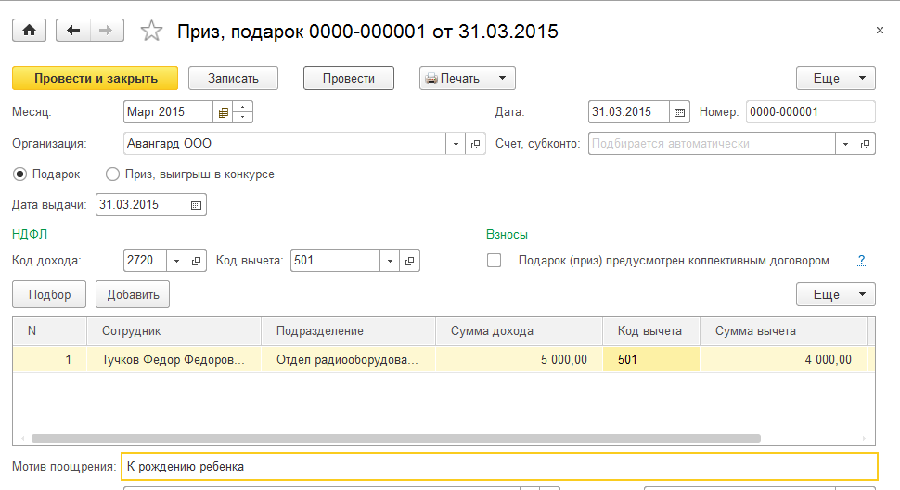The image size is (900, 490).
Task: Open the 'Организация' item form icon
Action: [475, 144]
